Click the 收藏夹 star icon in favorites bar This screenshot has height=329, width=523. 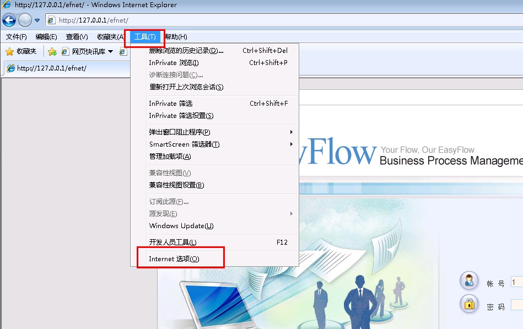9,51
